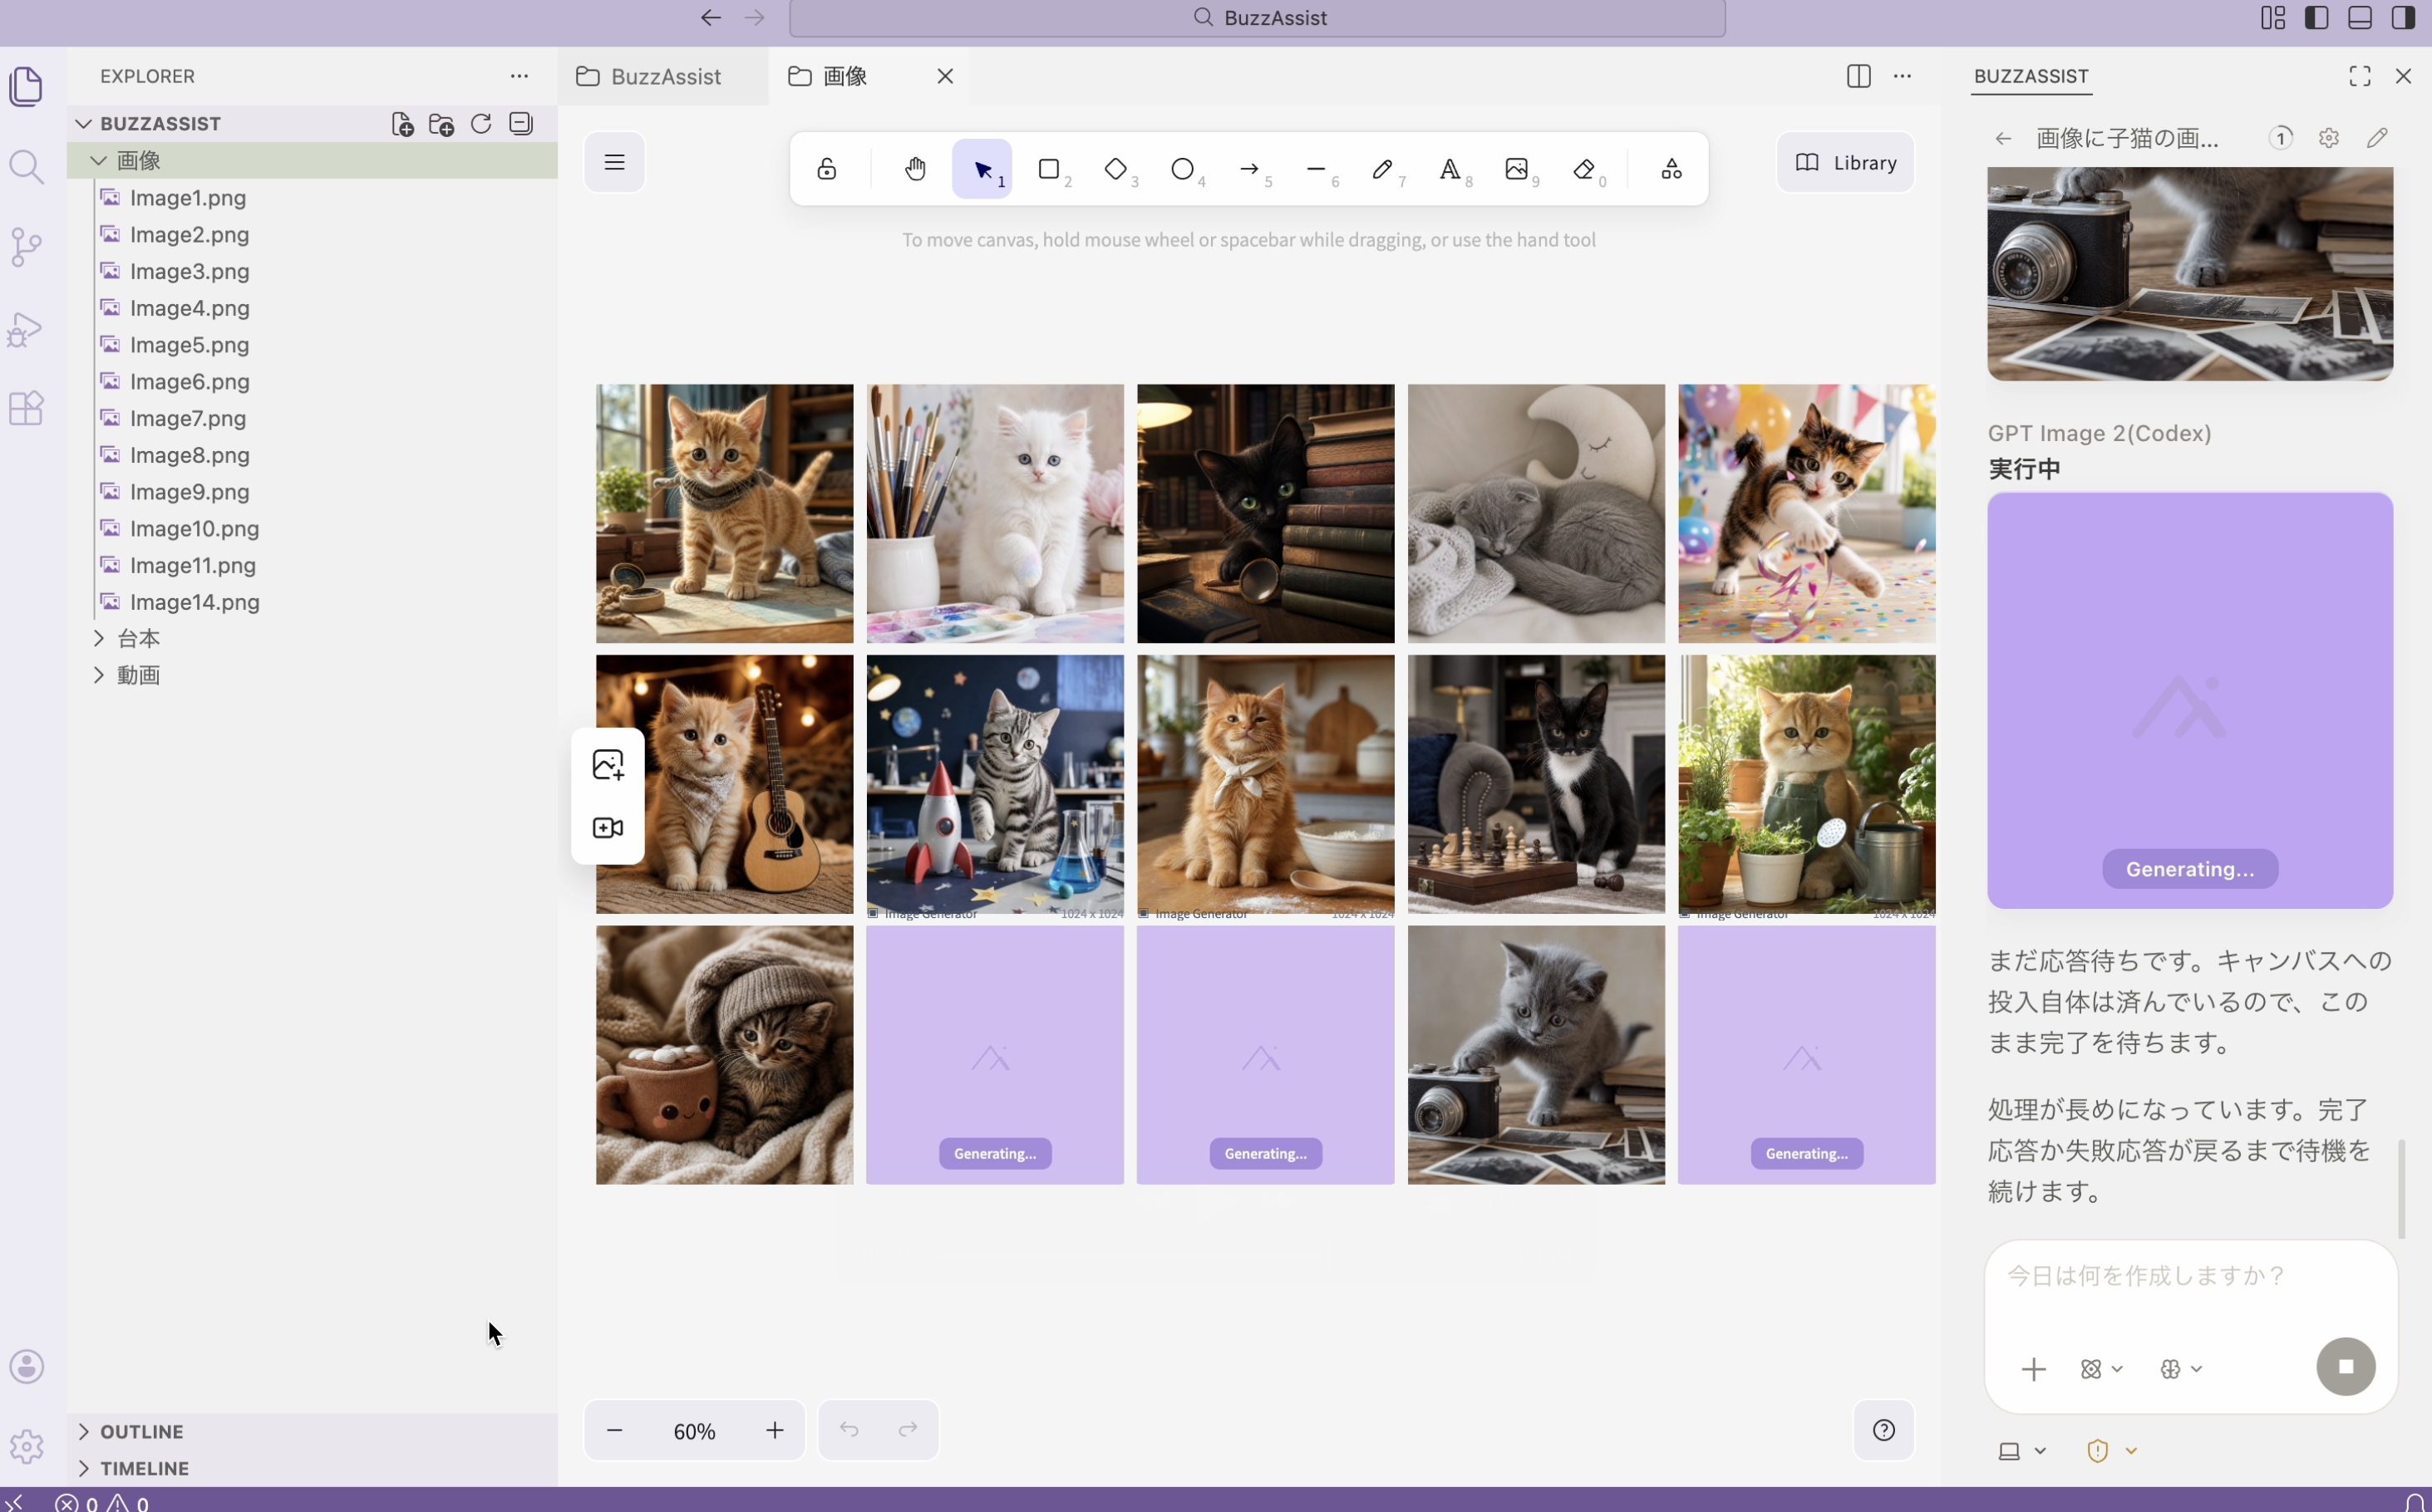This screenshot has width=2432, height=1512.
Task: Select the calico kitten party thumbnail
Action: click(x=1807, y=513)
